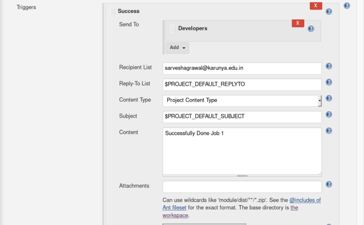The width and height of the screenshot is (364, 225).
Task: Expand the Content Type dropdown
Action: click(x=242, y=100)
